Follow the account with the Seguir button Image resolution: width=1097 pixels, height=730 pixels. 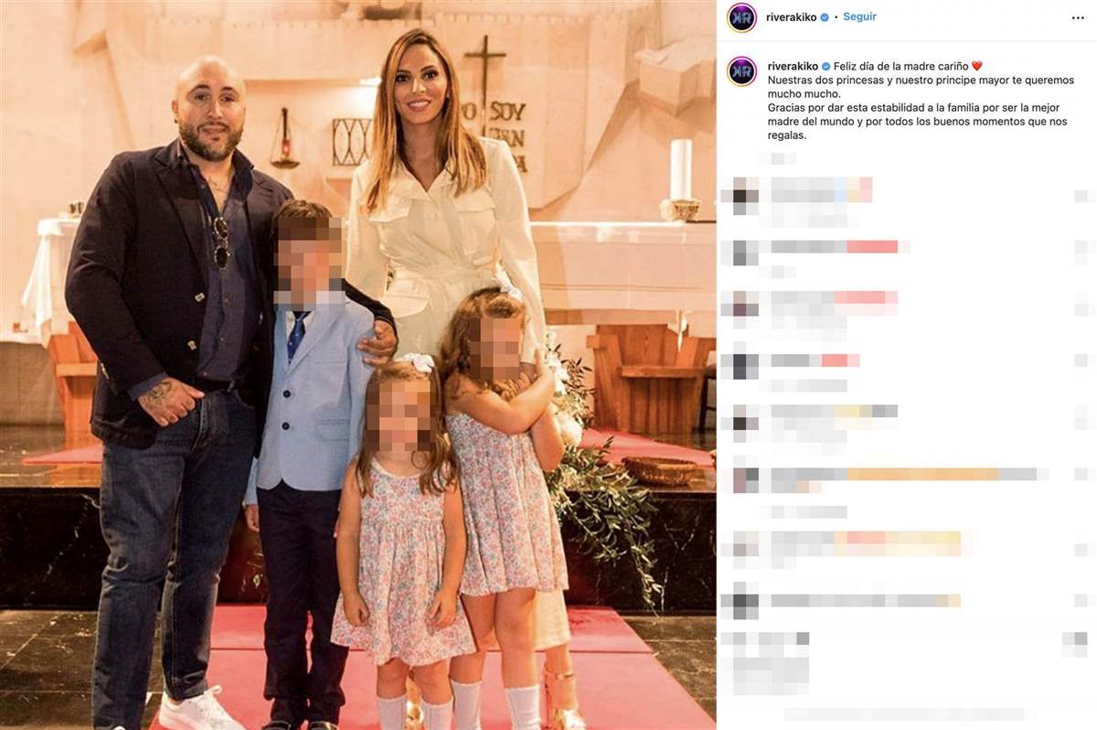(859, 16)
